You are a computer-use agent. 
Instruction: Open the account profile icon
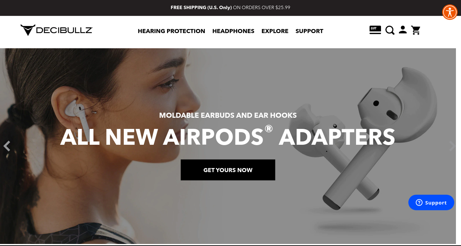click(403, 30)
